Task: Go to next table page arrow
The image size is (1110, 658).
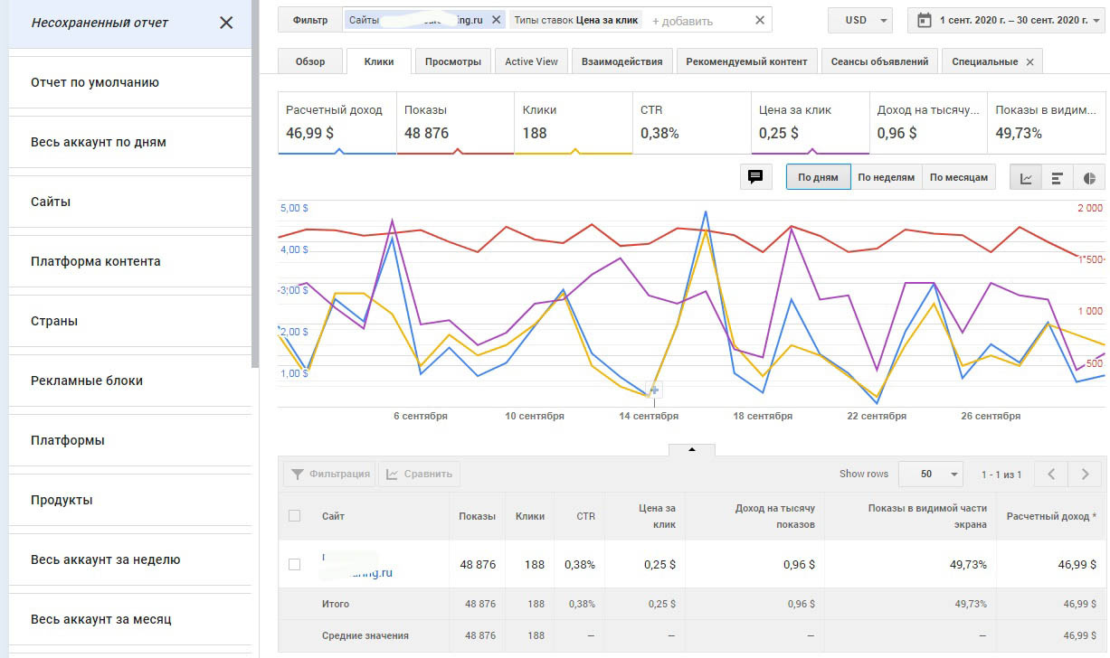Action: (1084, 474)
